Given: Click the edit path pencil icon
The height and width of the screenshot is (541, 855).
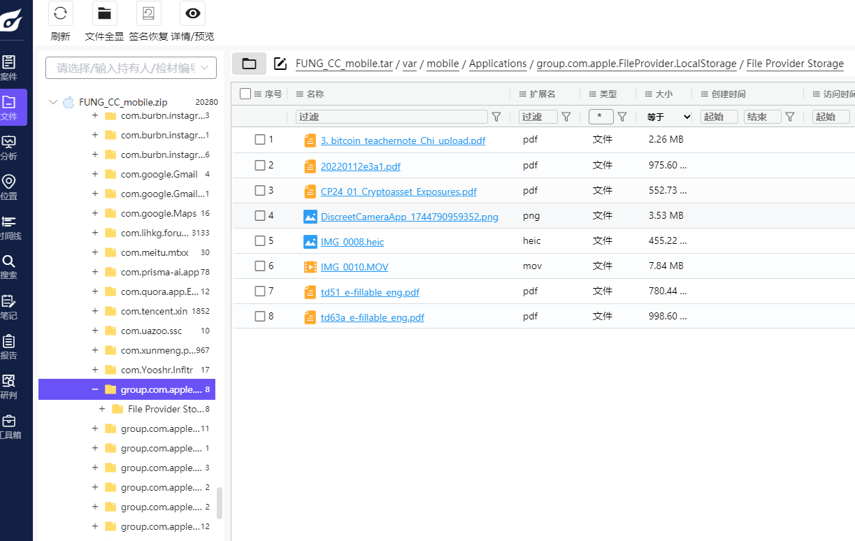Looking at the screenshot, I should pos(280,64).
